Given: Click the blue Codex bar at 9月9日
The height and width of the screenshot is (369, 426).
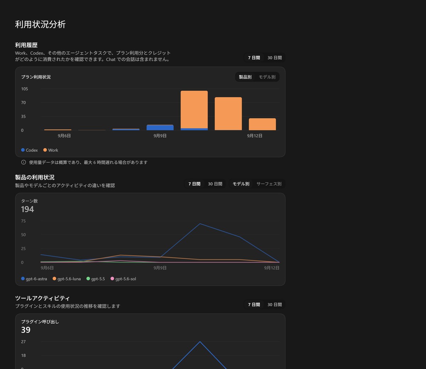Looking at the screenshot, I should (x=160, y=128).
